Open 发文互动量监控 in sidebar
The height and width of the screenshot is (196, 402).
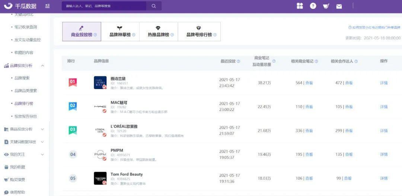28,40
